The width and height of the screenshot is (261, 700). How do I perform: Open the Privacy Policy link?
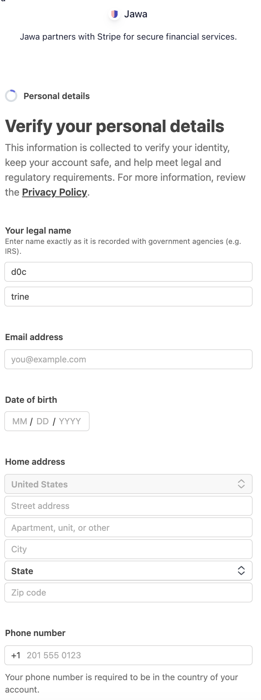coord(54,192)
